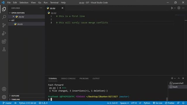Viewport: 187px width, 105px height.
Task: Open the notifications bell in status bar
Action: [x=183, y=103]
